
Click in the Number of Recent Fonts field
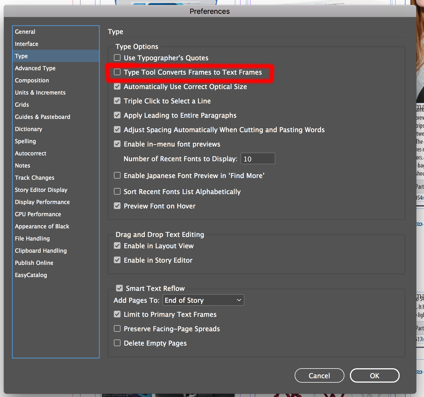tap(257, 158)
